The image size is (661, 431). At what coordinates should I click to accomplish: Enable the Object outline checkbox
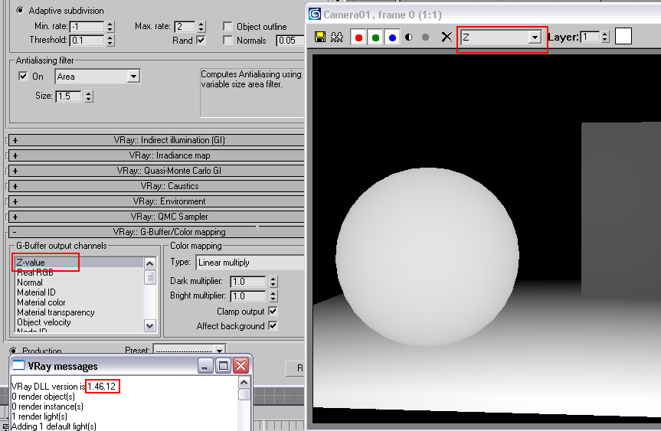pyautogui.click(x=227, y=27)
